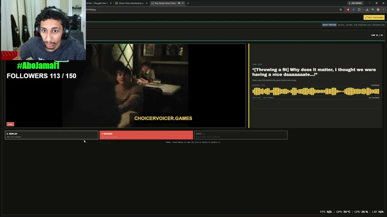Switch to the Choicer Voicer Membership tab
The height and width of the screenshot is (217, 387).
[x=131, y=3]
